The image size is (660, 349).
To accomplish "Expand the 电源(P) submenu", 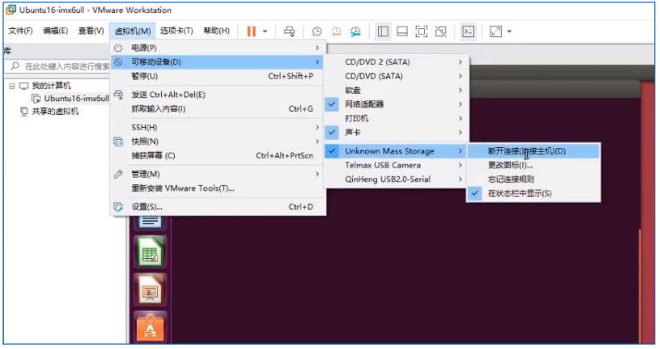I will pyautogui.click(x=218, y=48).
